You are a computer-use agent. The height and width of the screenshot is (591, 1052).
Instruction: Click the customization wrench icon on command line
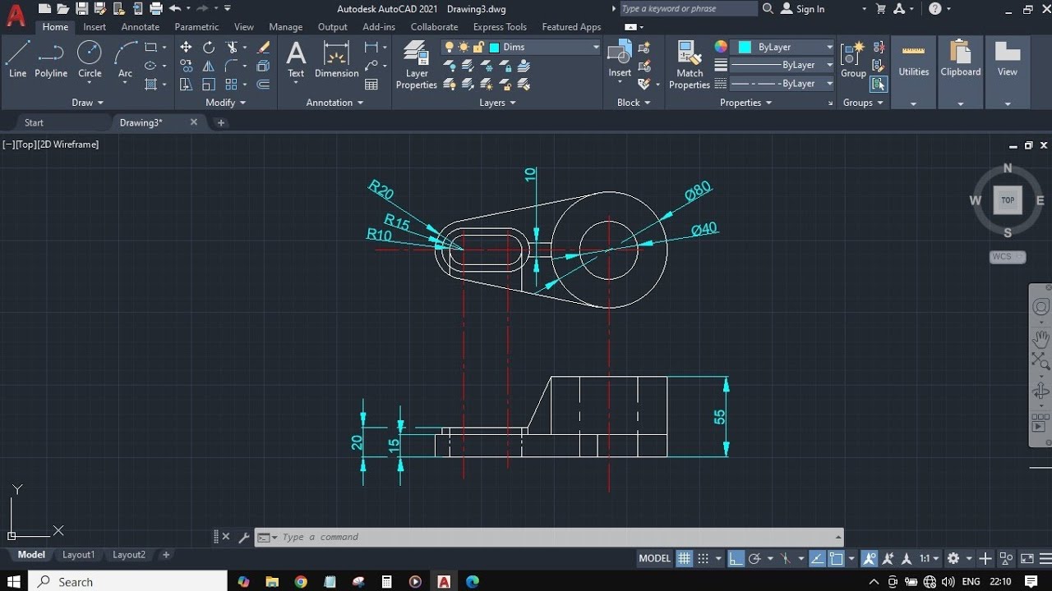point(243,538)
